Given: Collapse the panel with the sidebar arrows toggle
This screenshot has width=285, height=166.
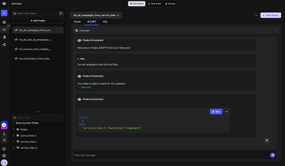Looking at the screenshot, I should pyautogui.click(x=8, y=25).
